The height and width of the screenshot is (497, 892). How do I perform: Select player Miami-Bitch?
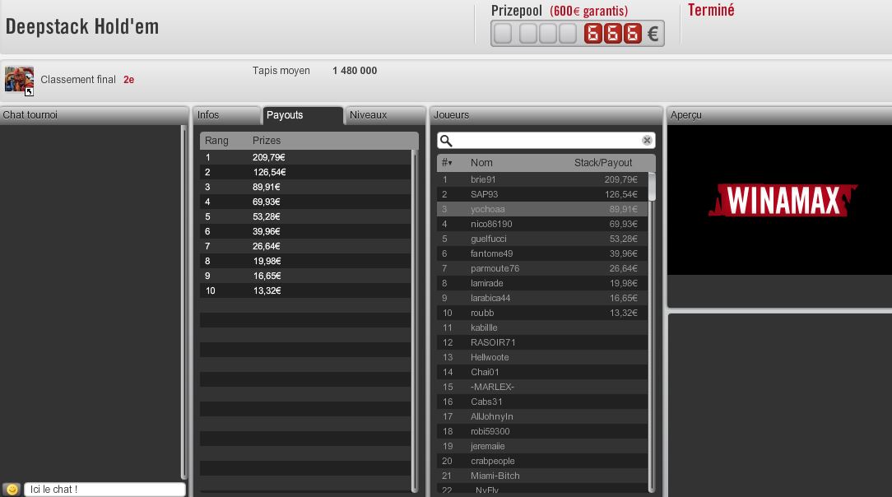pos(542,476)
